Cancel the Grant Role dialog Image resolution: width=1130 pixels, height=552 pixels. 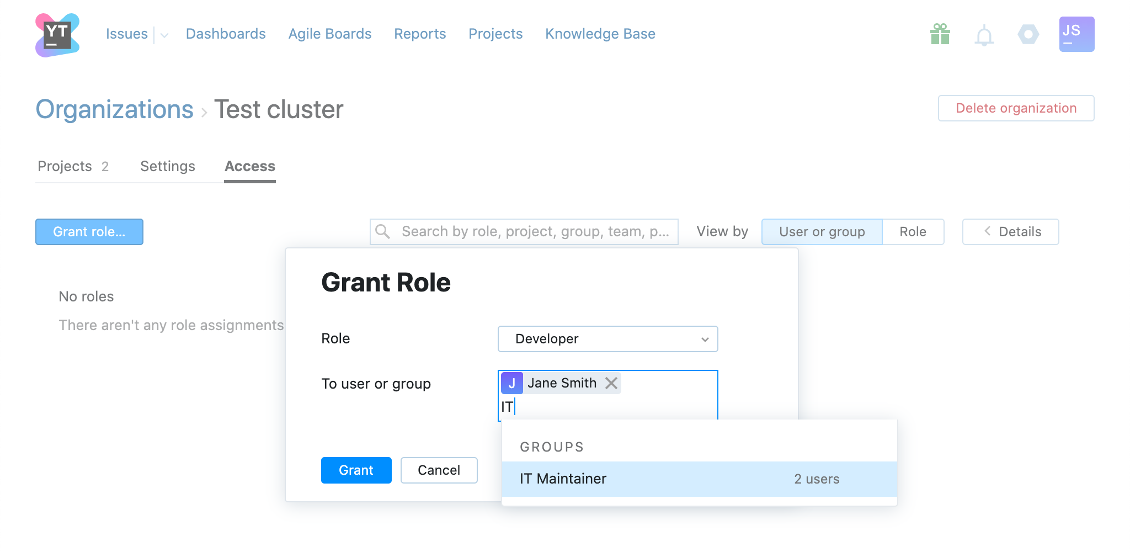(x=439, y=470)
